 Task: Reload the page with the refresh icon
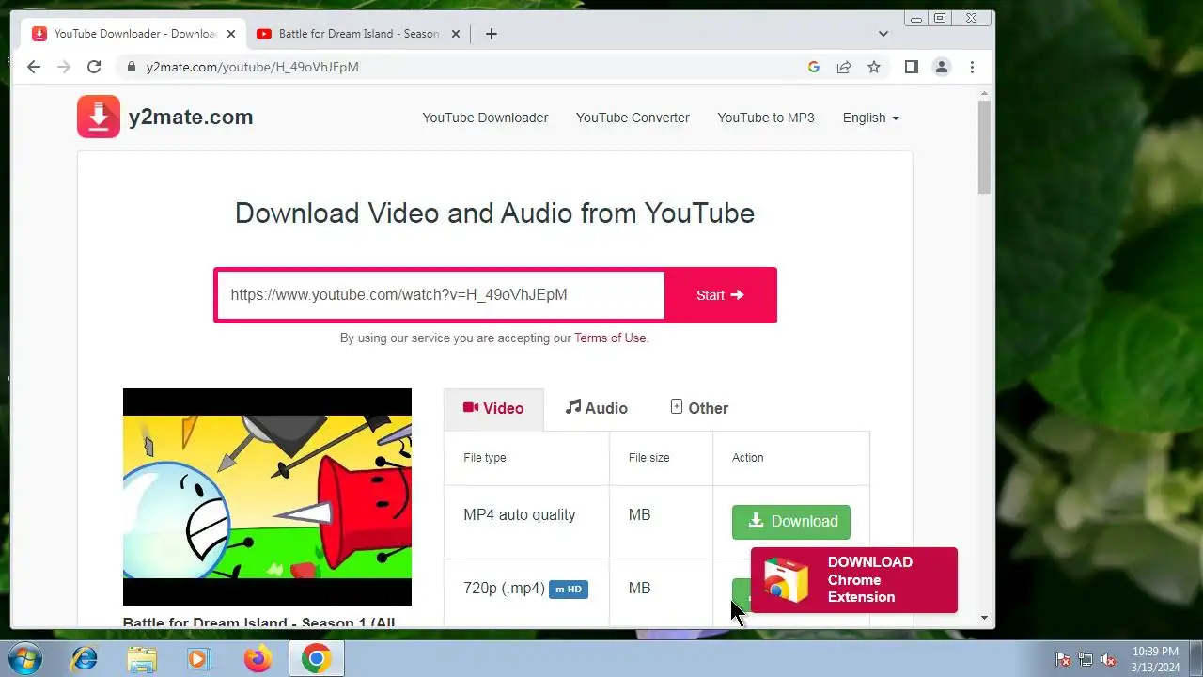click(94, 67)
